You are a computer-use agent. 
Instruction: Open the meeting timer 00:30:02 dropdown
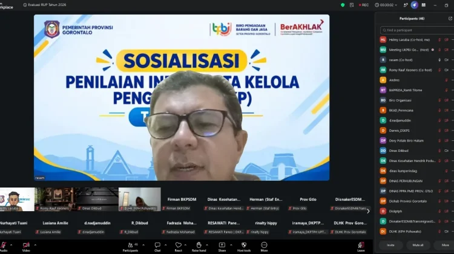click(386, 5)
